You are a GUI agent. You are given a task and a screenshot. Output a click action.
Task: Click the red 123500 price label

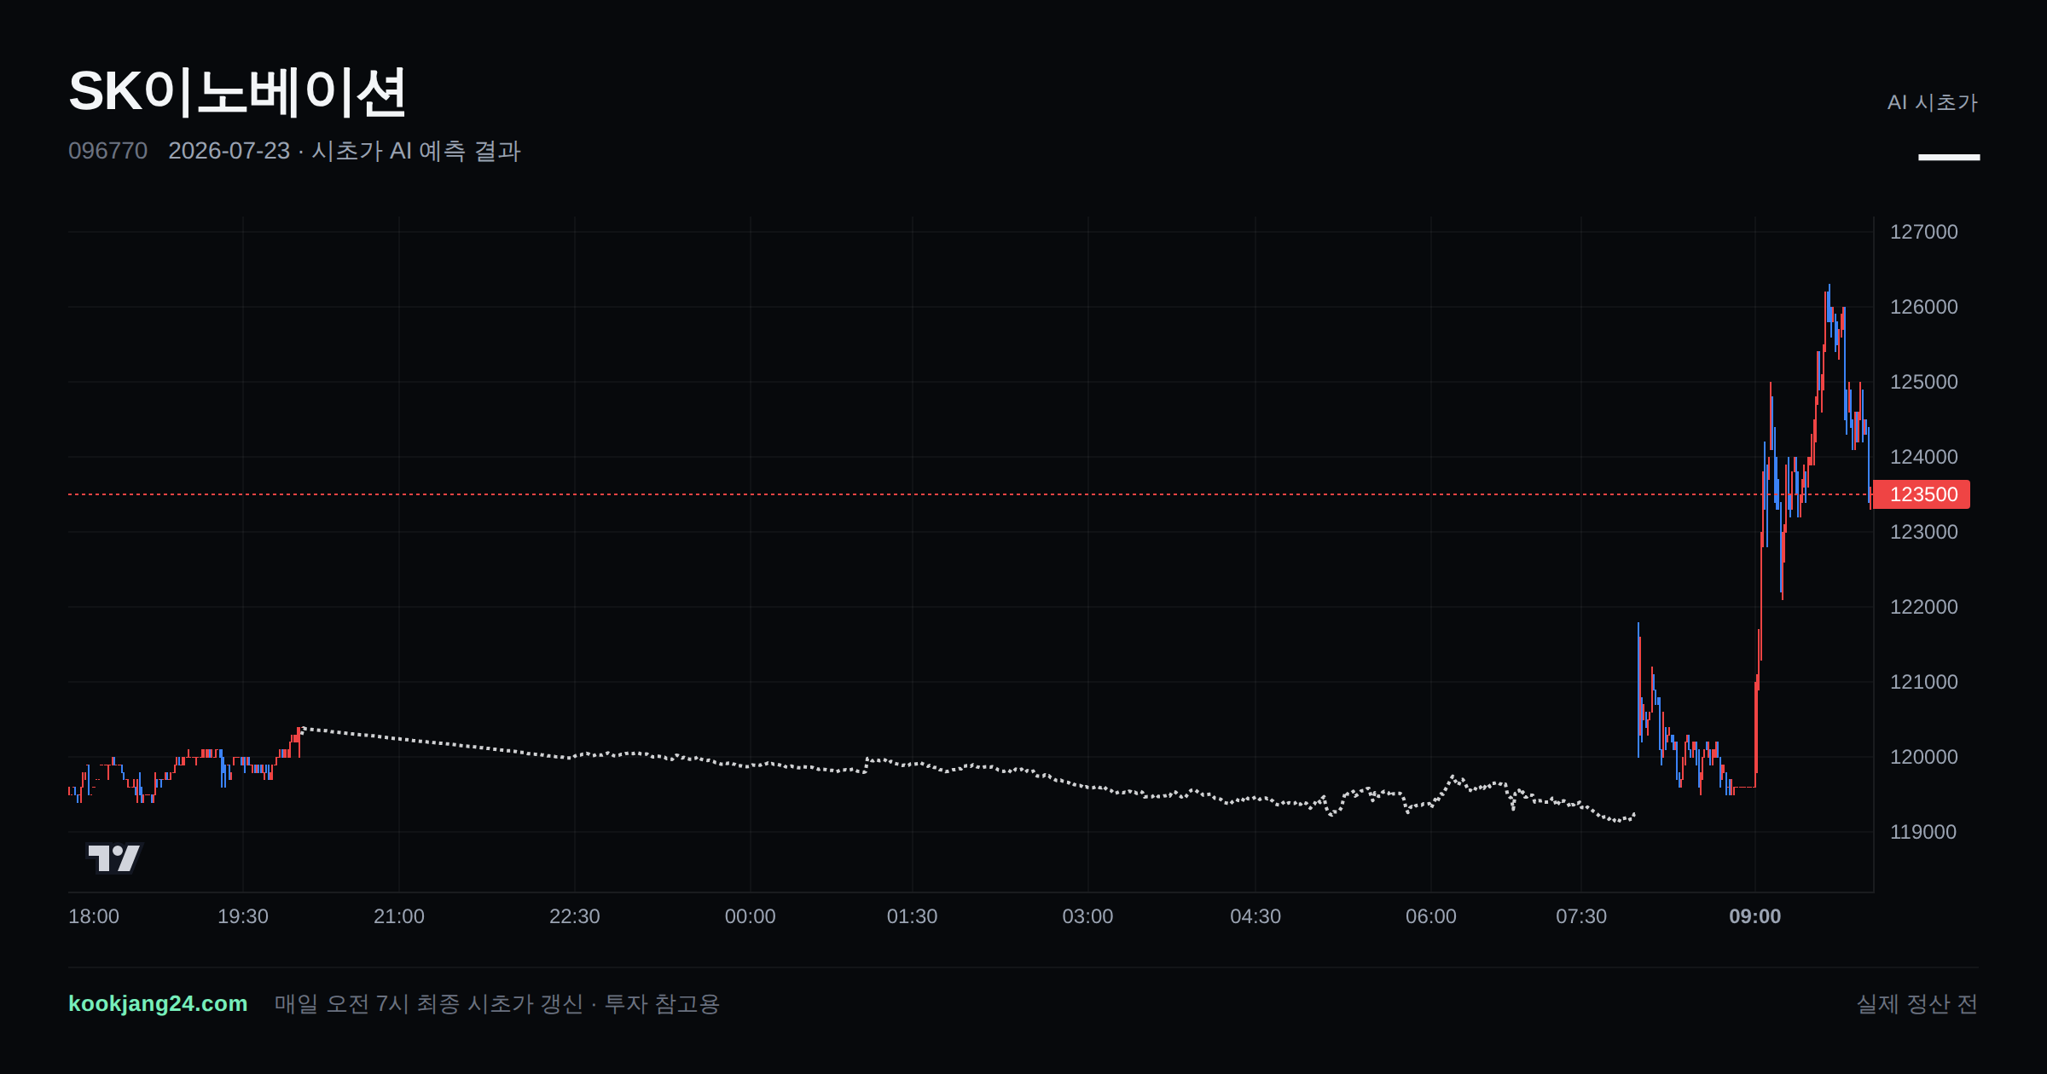coord(1922,494)
